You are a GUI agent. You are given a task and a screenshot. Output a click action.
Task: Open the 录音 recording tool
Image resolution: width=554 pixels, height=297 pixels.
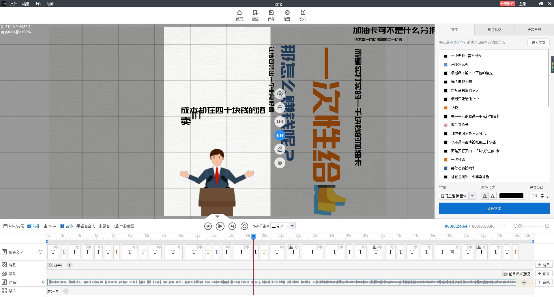click(x=104, y=226)
